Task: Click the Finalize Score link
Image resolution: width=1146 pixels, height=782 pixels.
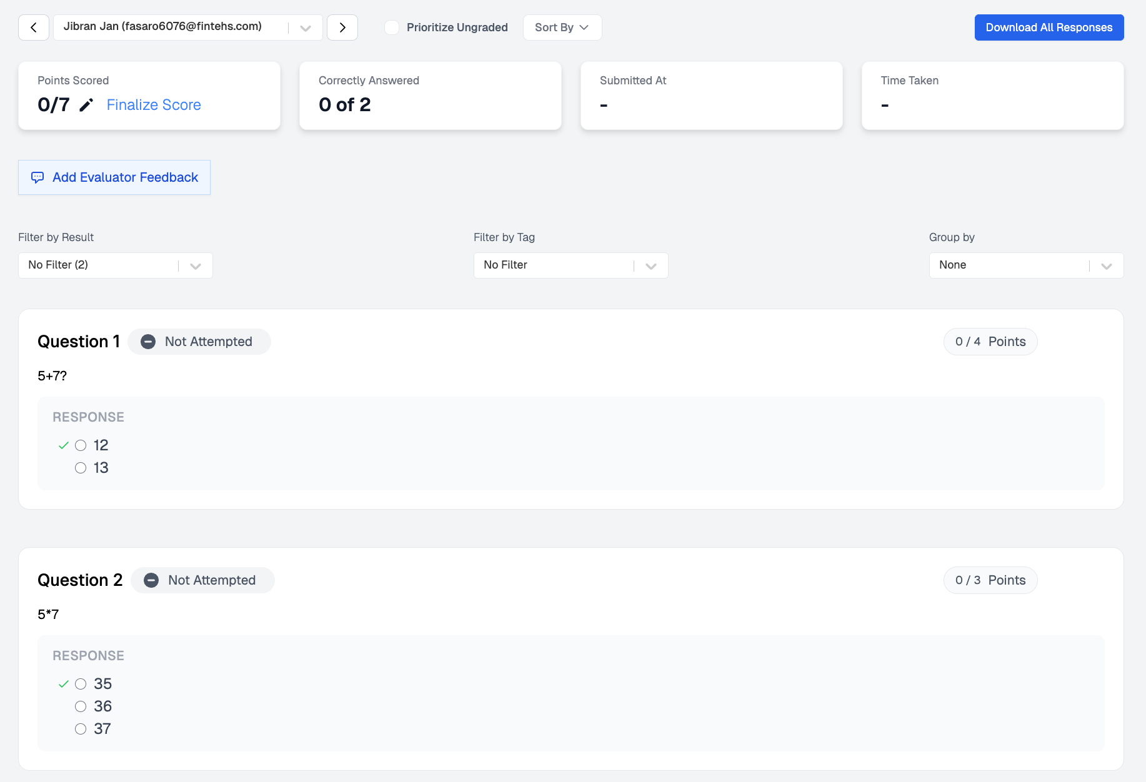Action: point(154,105)
